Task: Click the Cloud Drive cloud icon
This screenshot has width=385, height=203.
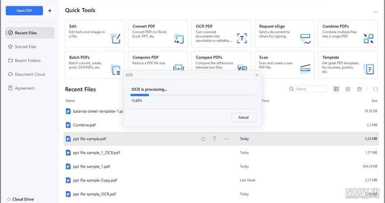Action: click(9, 199)
